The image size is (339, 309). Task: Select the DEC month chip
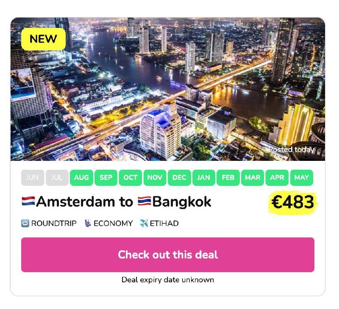(179, 178)
